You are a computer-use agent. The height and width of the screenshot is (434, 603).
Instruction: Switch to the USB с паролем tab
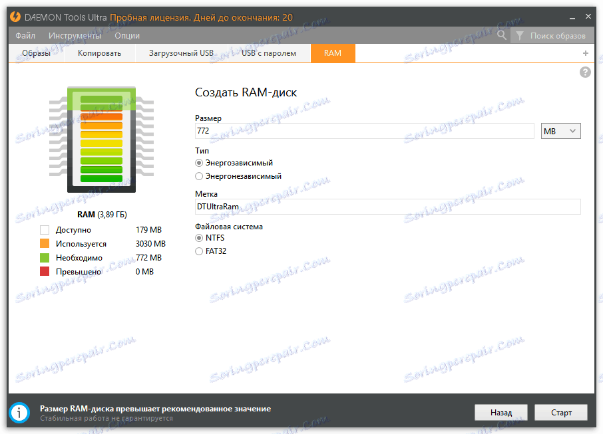pyautogui.click(x=269, y=53)
